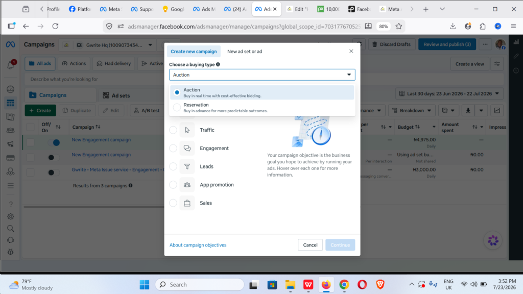Open About campaign objectives link
Viewport: 523px width, 294px height.
click(198, 245)
